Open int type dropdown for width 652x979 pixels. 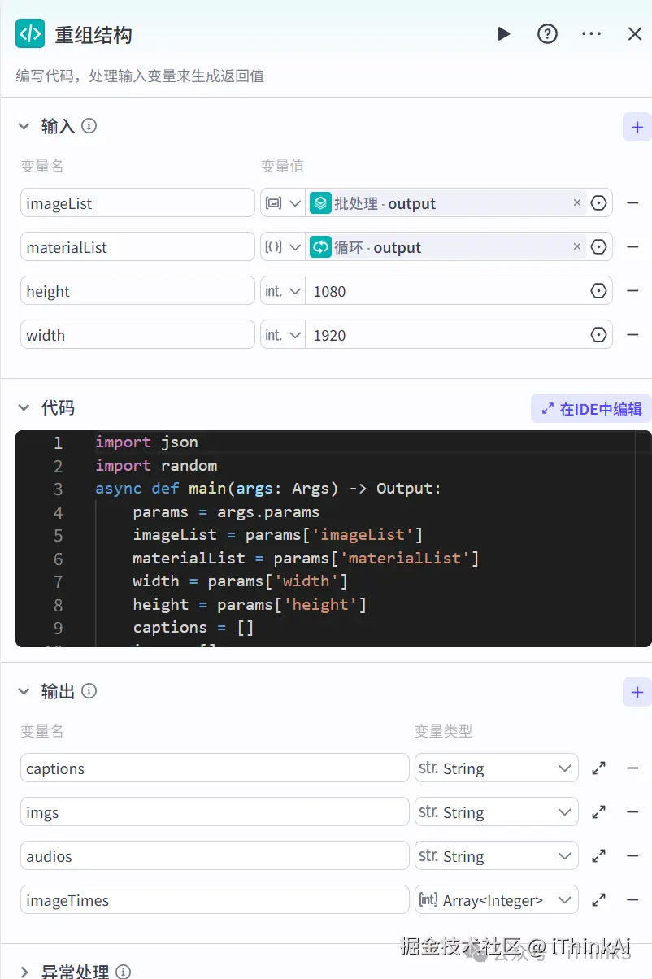[x=283, y=335]
